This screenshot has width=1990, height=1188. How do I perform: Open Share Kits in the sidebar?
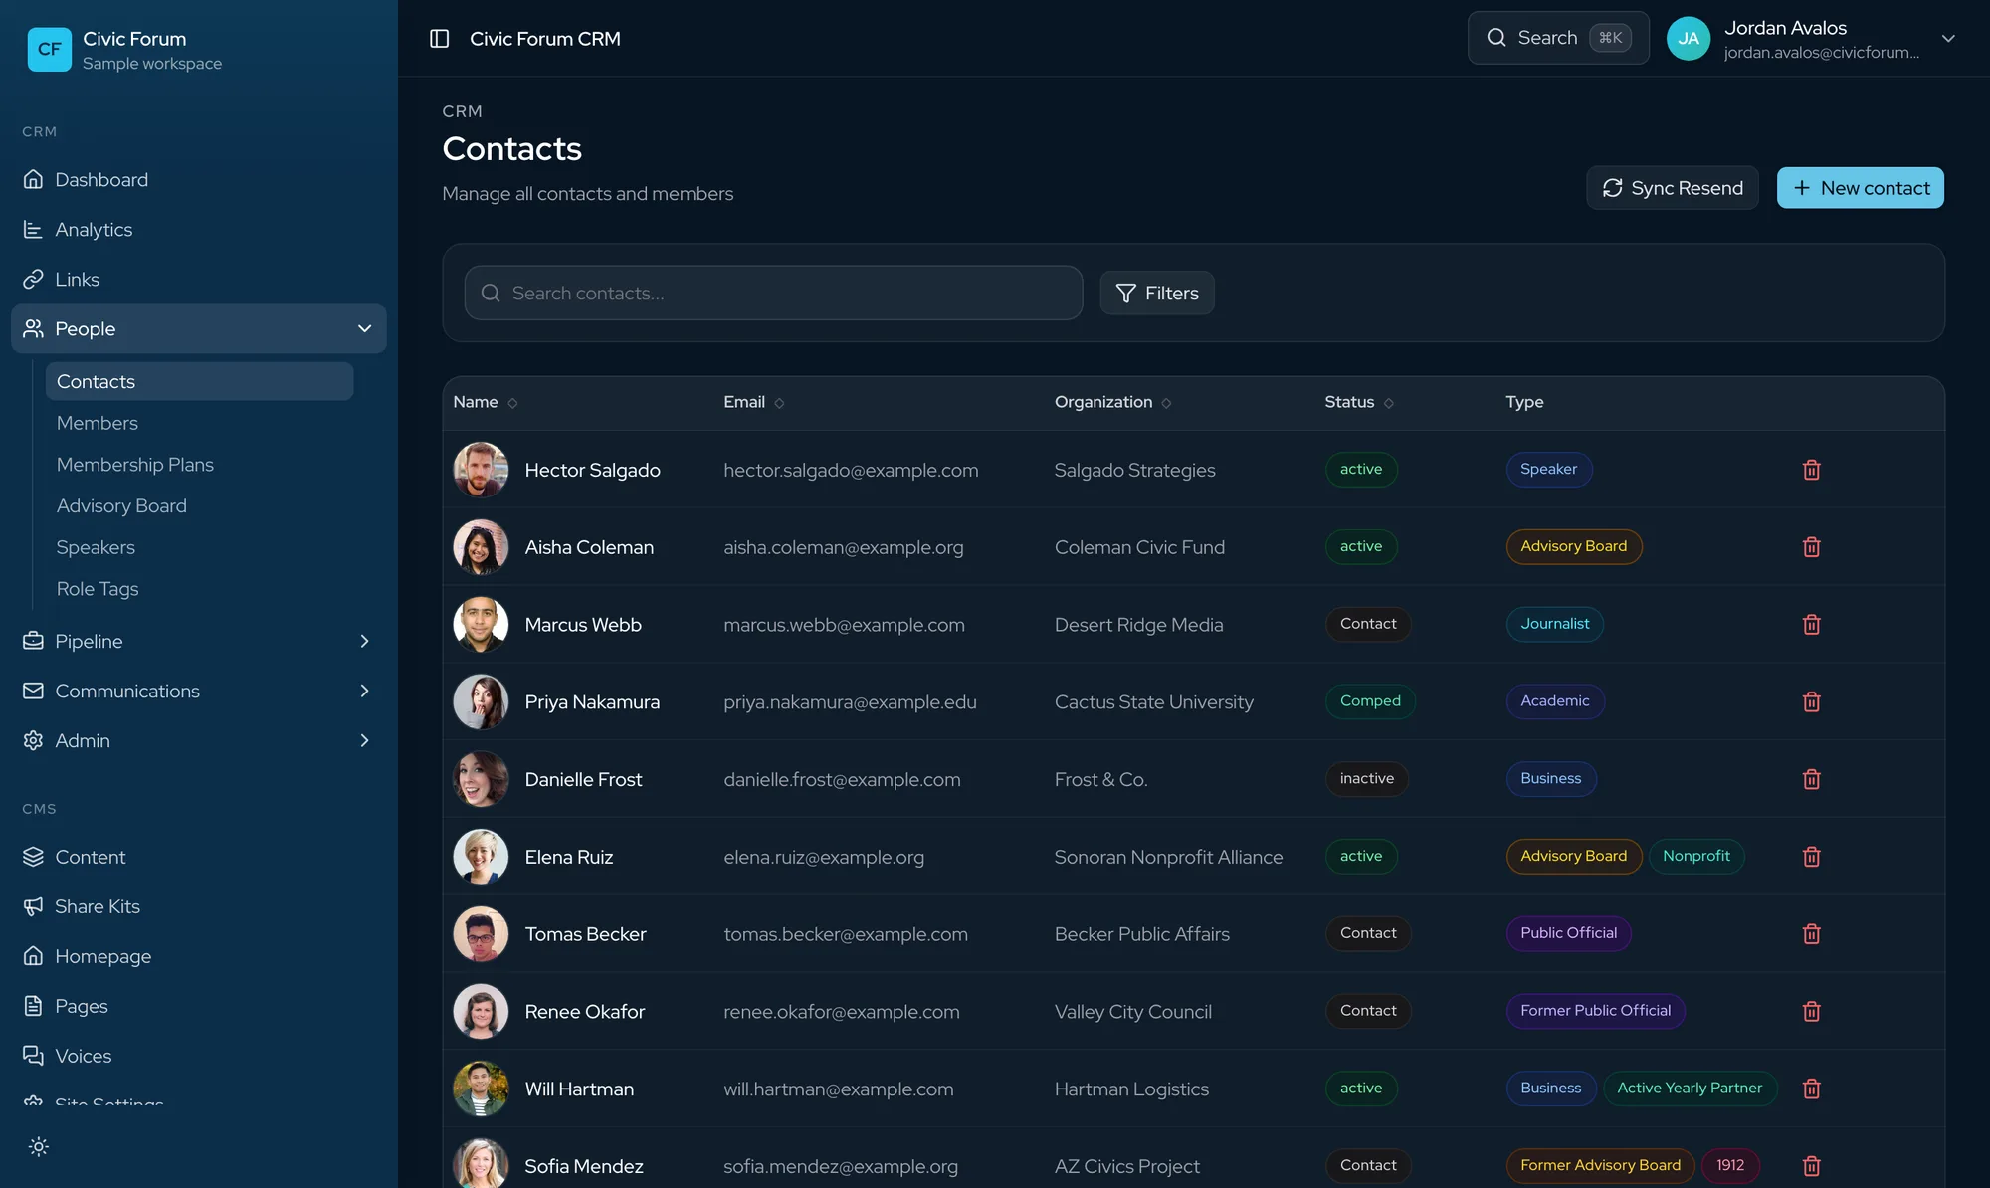coord(199,906)
